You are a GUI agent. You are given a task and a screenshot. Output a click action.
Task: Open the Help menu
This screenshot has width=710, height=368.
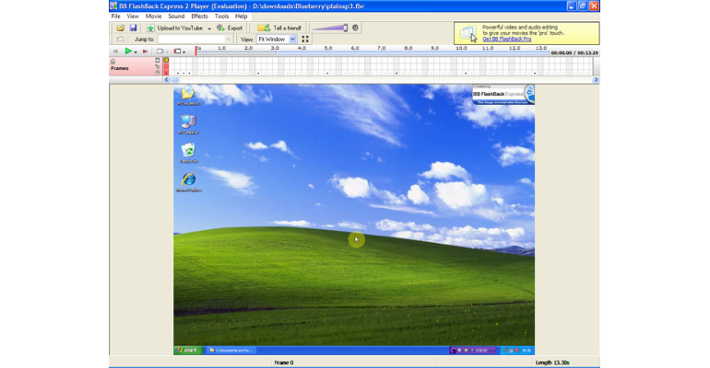click(x=241, y=17)
